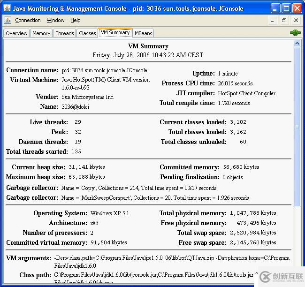Restore the inner frame via the menu bar button
Image resolution: width=305 pixels, height=287 pixels.
click(x=284, y=20)
